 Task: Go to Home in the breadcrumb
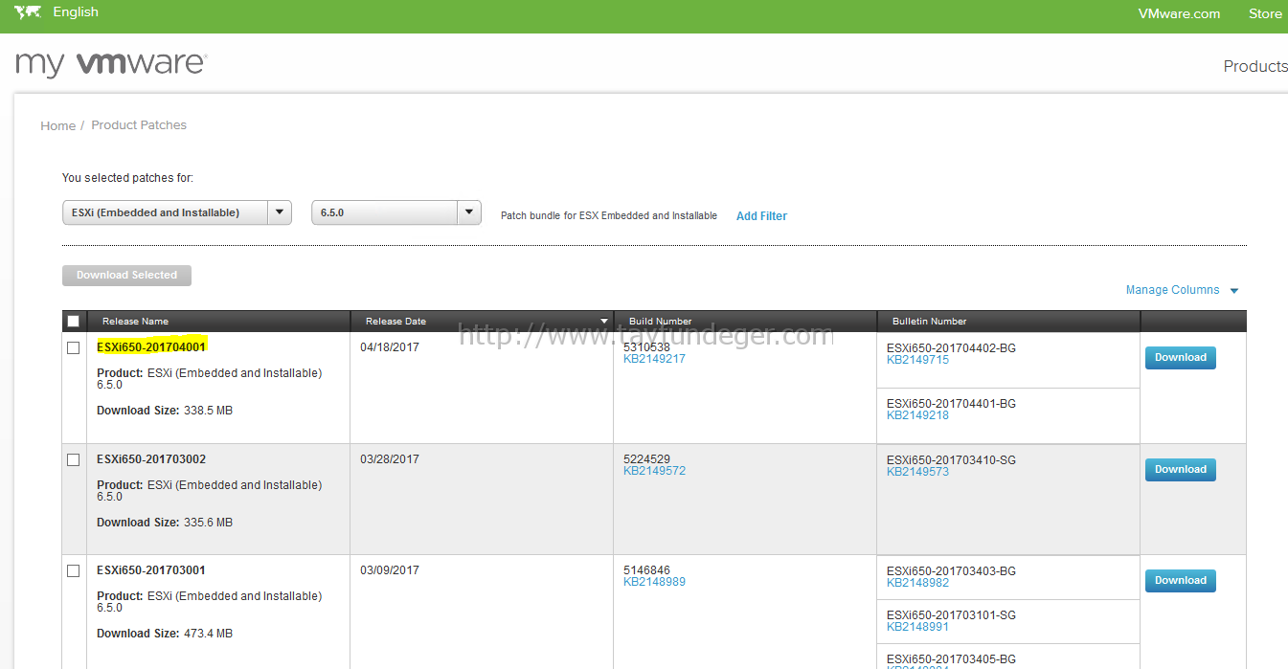[x=57, y=125]
